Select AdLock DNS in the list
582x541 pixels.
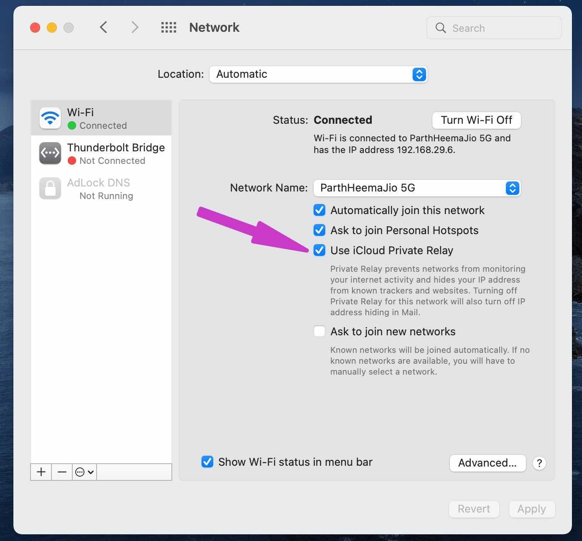point(101,188)
